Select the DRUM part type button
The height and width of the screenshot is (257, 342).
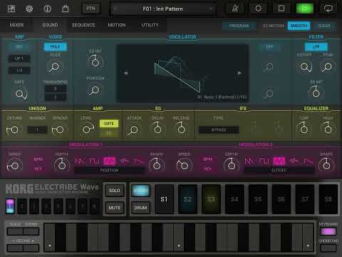[140, 208]
